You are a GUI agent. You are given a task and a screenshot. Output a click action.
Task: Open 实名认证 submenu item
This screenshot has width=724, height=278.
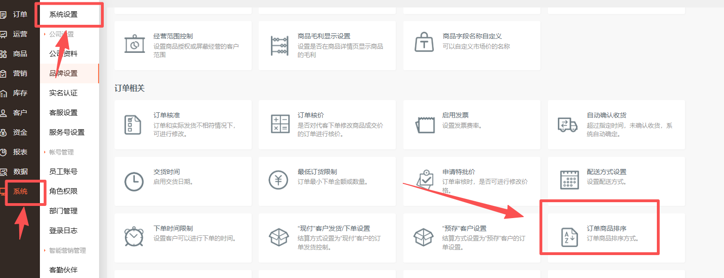click(x=63, y=93)
